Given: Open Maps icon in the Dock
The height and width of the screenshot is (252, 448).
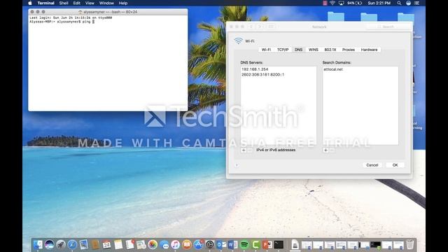Looking at the screenshot, I should pyautogui.click(x=141, y=245).
